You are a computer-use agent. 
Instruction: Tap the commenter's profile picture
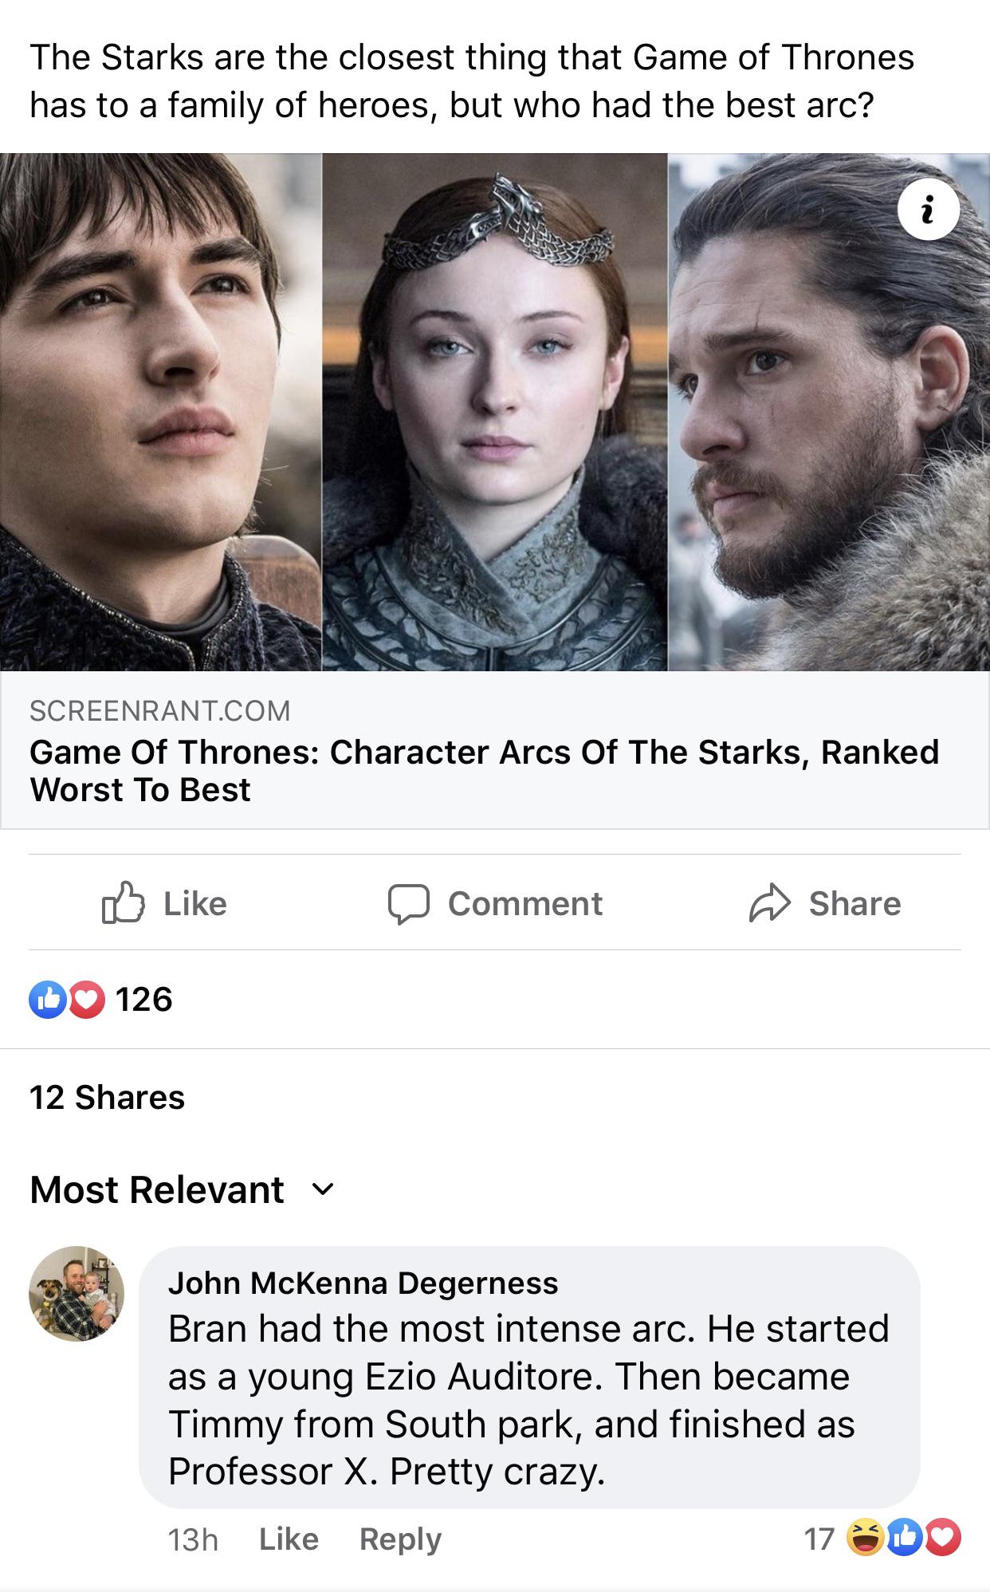77,1293
